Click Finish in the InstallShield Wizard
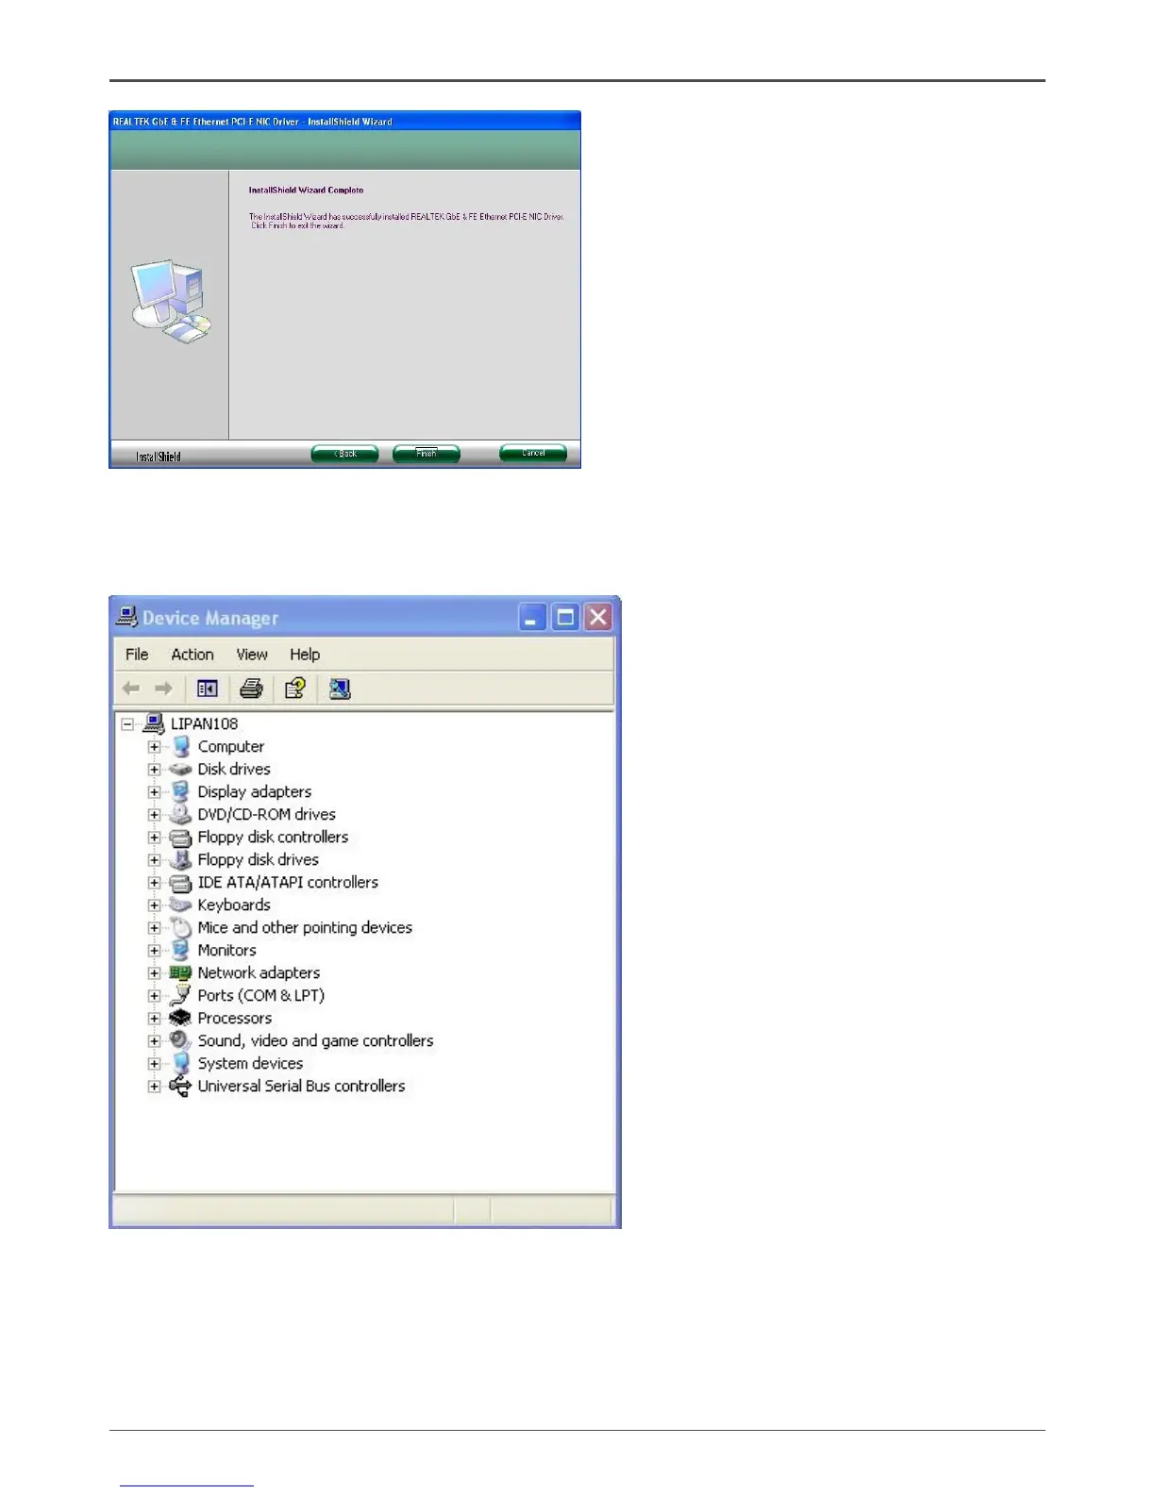This screenshot has height=1494, width=1155. [x=427, y=454]
